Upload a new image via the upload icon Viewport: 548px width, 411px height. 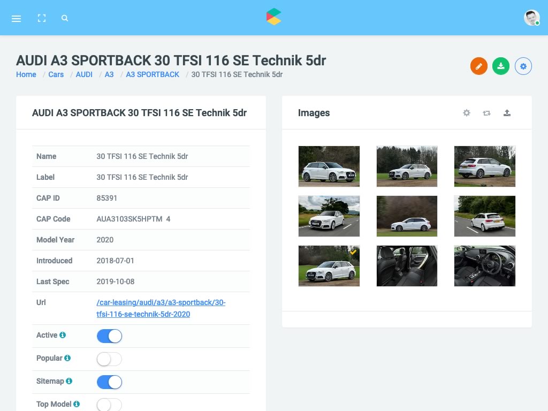507,113
